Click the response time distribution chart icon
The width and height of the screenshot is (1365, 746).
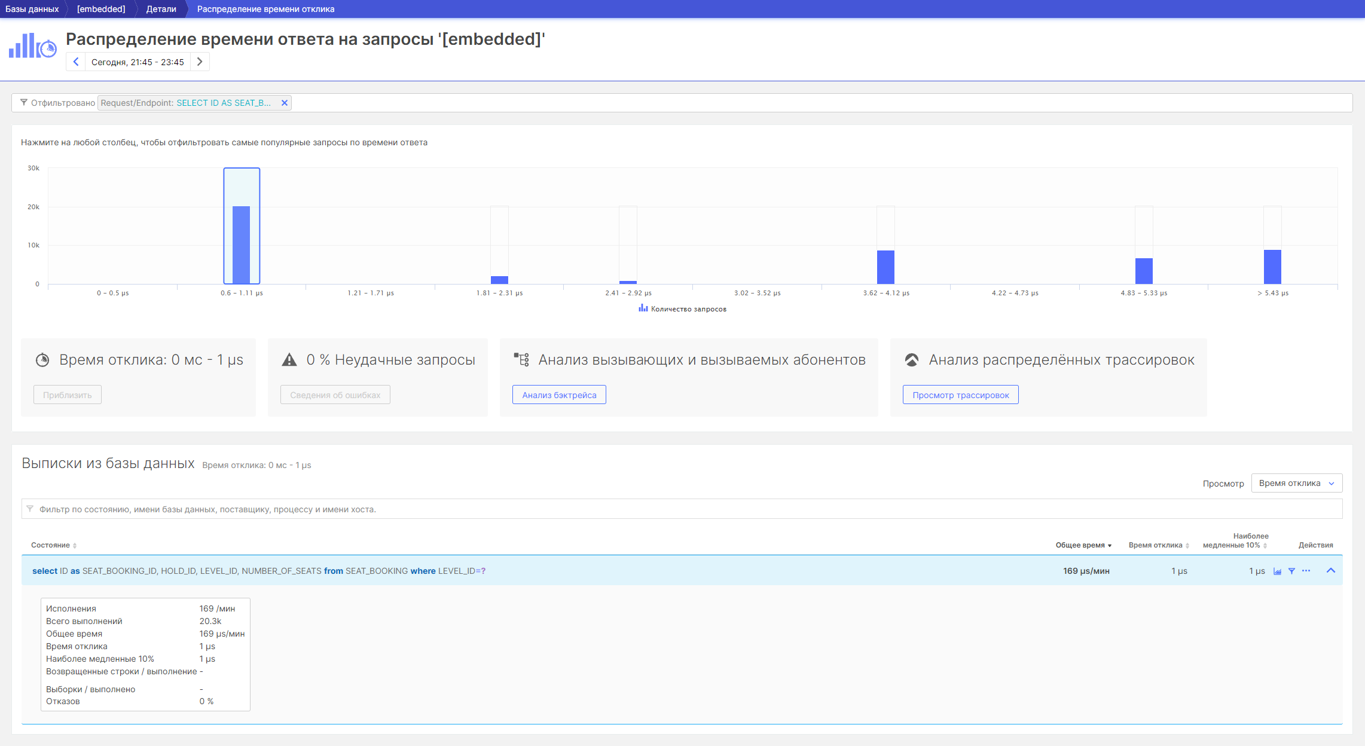32,47
